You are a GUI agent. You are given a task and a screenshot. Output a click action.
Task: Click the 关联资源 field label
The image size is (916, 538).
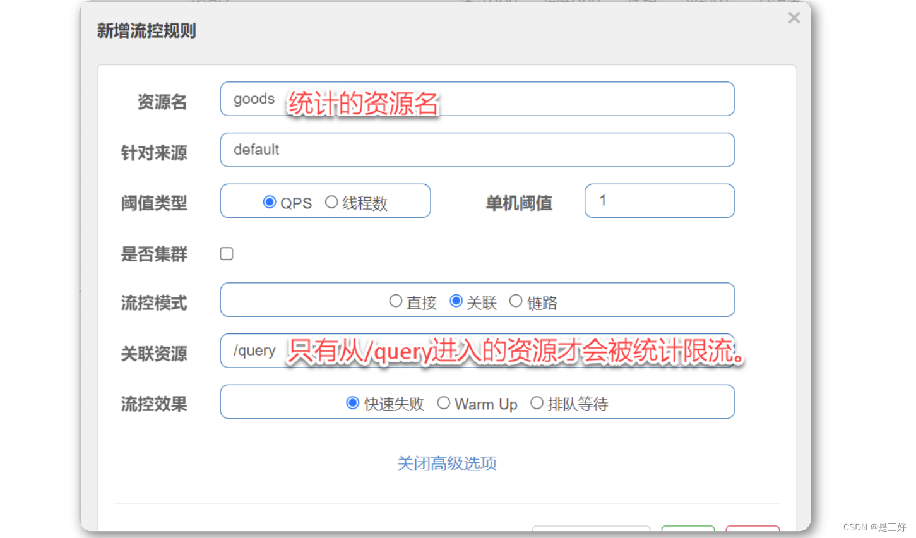click(x=154, y=354)
